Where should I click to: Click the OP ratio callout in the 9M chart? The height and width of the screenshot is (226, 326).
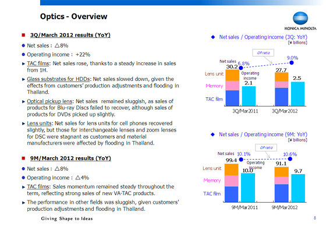point(266,148)
